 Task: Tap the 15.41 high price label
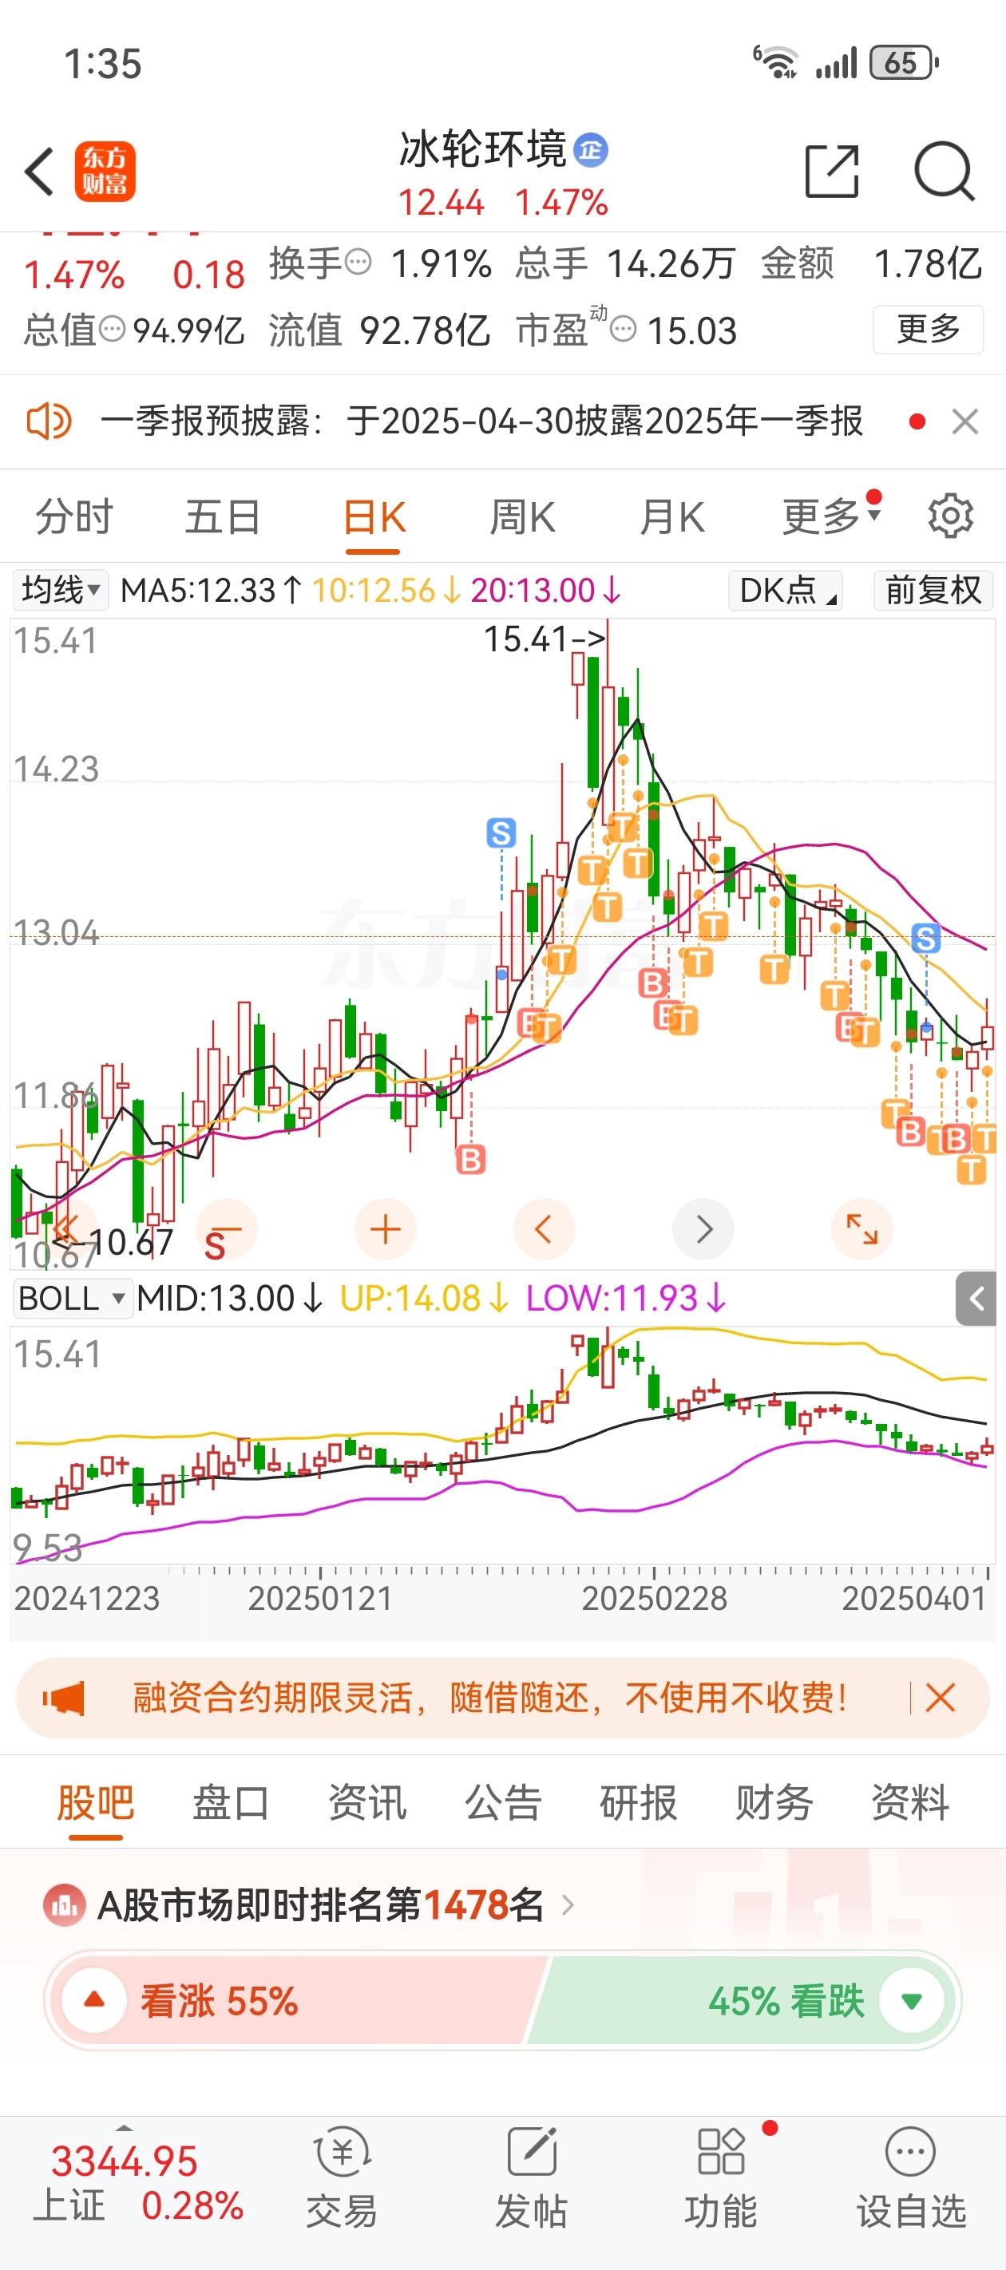pos(544,639)
